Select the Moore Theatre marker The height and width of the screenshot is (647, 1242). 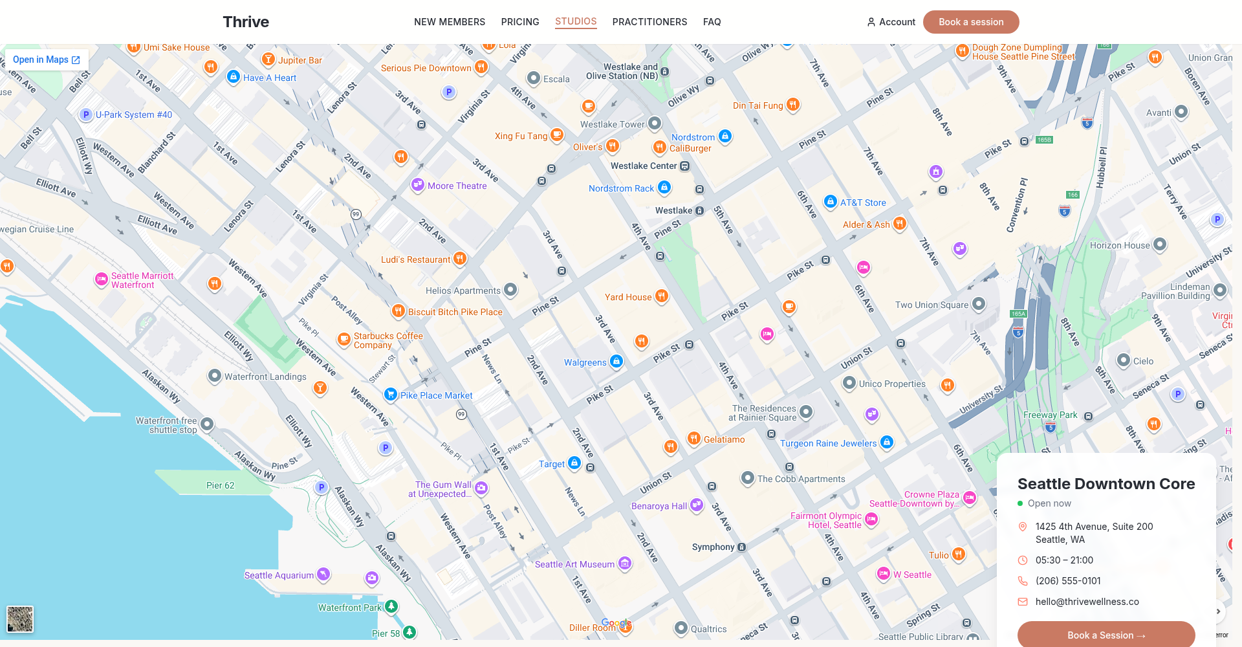pyautogui.click(x=418, y=184)
